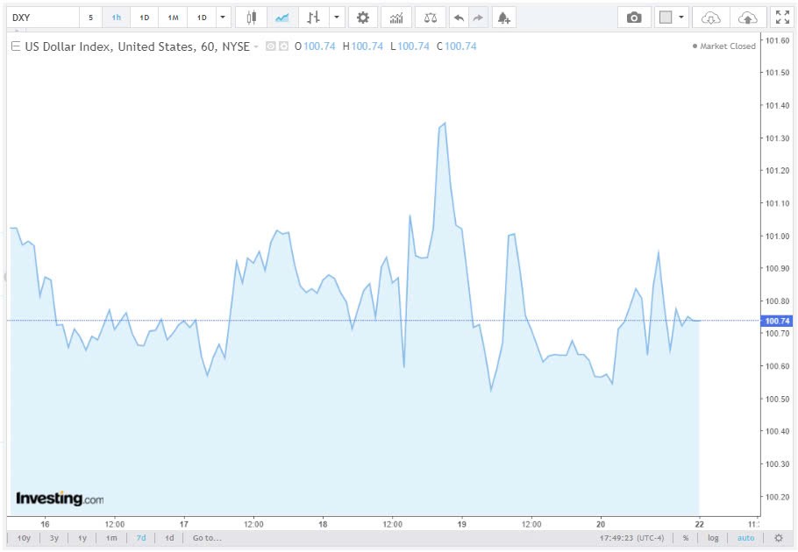Image resolution: width=798 pixels, height=552 pixels.
Task: Select the 1y date range
Action: pyautogui.click(x=82, y=538)
